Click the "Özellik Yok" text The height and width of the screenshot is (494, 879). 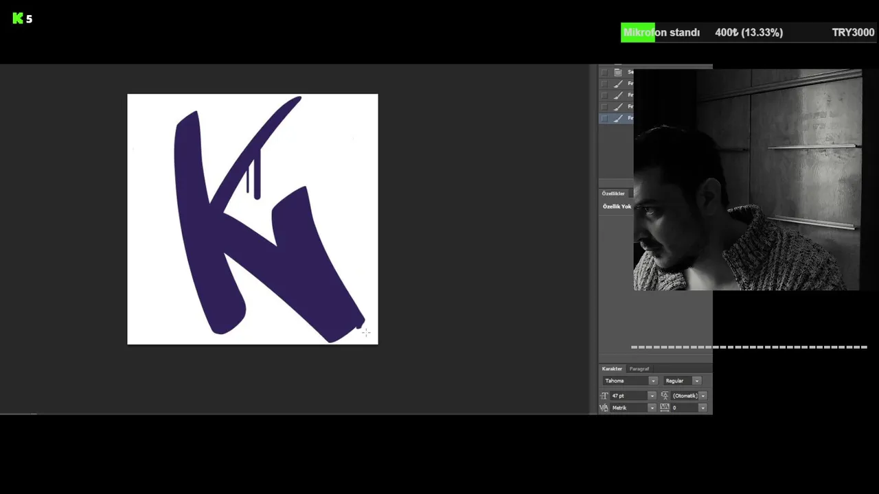[x=617, y=207]
